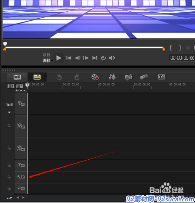Toggle lock on overlay track 1
195x203 pixels.
9,126
